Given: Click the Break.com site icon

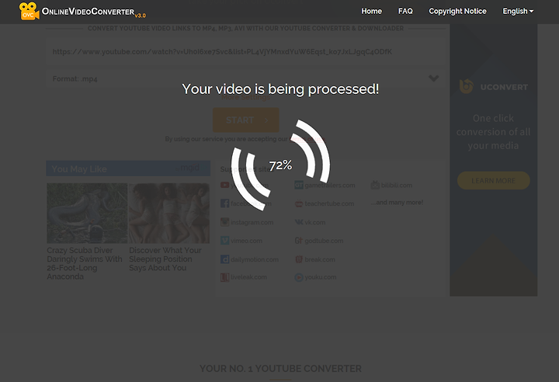Looking at the screenshot, I should point(299,259).
